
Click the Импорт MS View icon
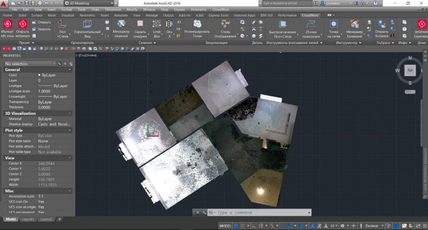[8, 24]
